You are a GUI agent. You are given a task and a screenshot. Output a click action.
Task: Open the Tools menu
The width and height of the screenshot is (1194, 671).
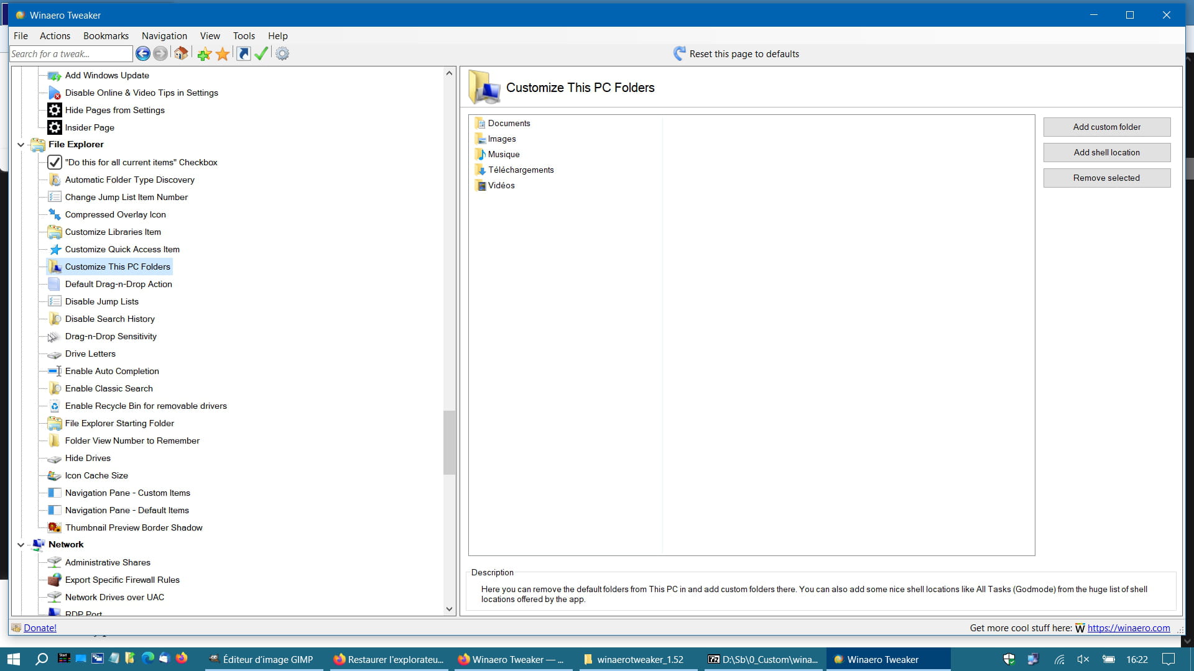pos(244,36)
